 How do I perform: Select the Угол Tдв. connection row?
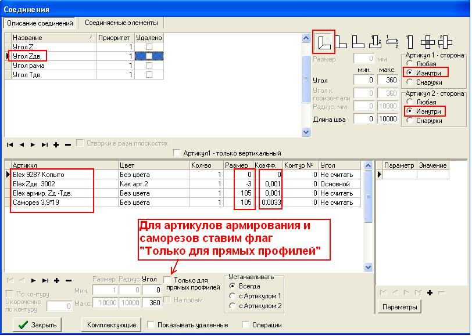(84, 74)
